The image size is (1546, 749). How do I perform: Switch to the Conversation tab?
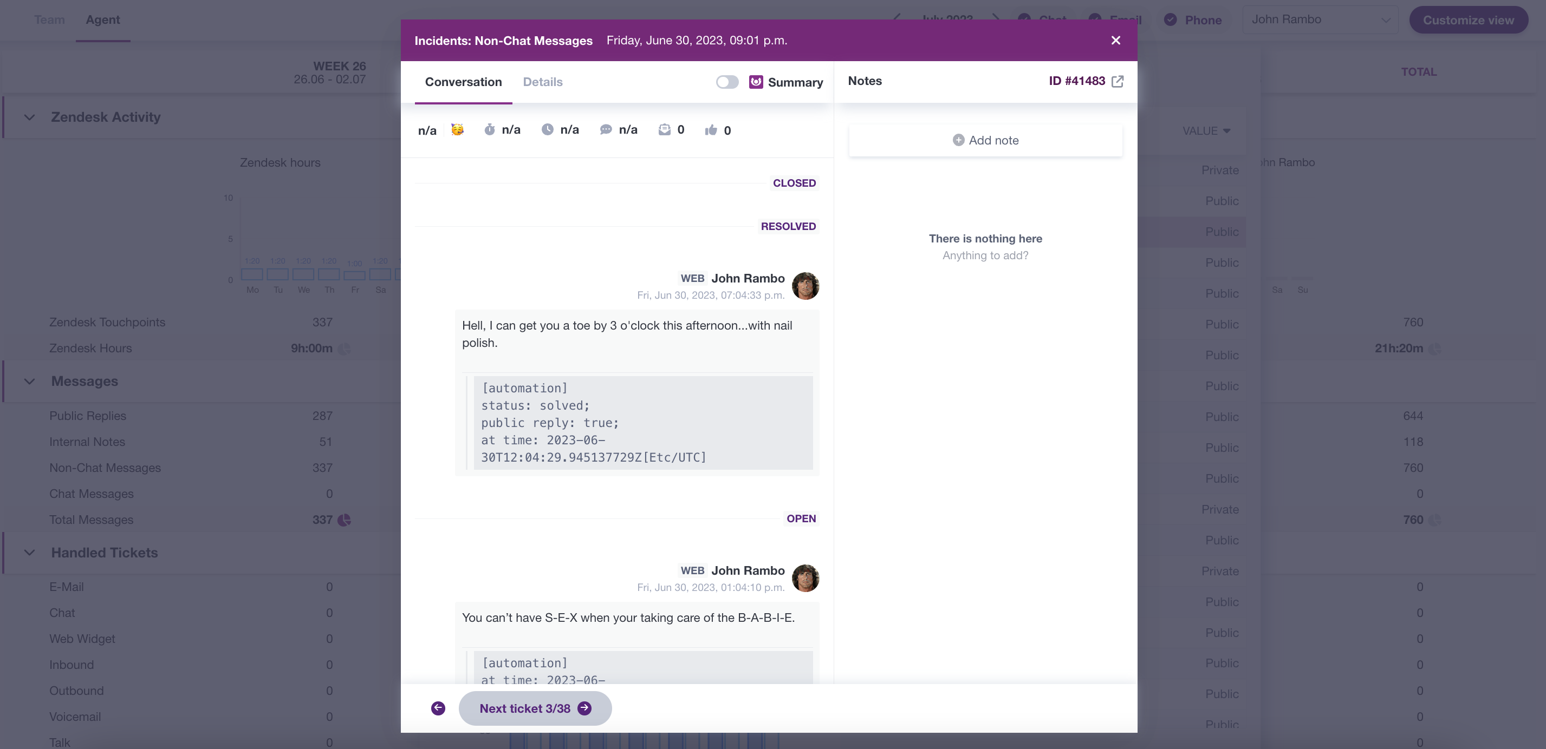pos(463,82)
